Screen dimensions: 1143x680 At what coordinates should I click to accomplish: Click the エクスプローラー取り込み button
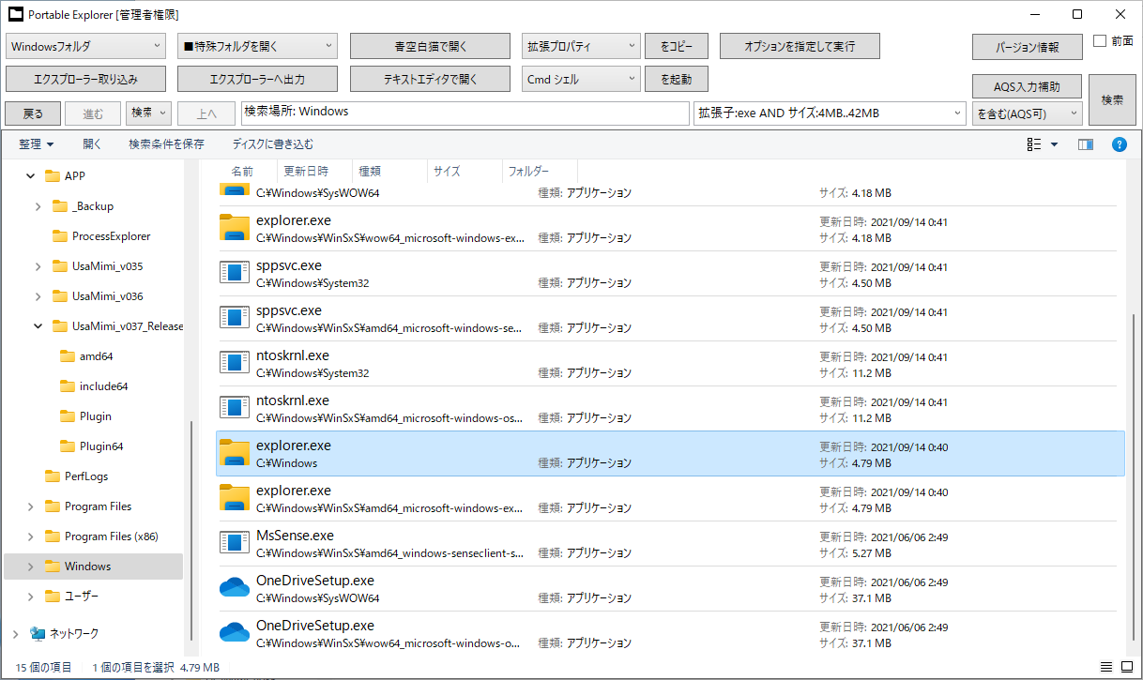pos(85,80)
